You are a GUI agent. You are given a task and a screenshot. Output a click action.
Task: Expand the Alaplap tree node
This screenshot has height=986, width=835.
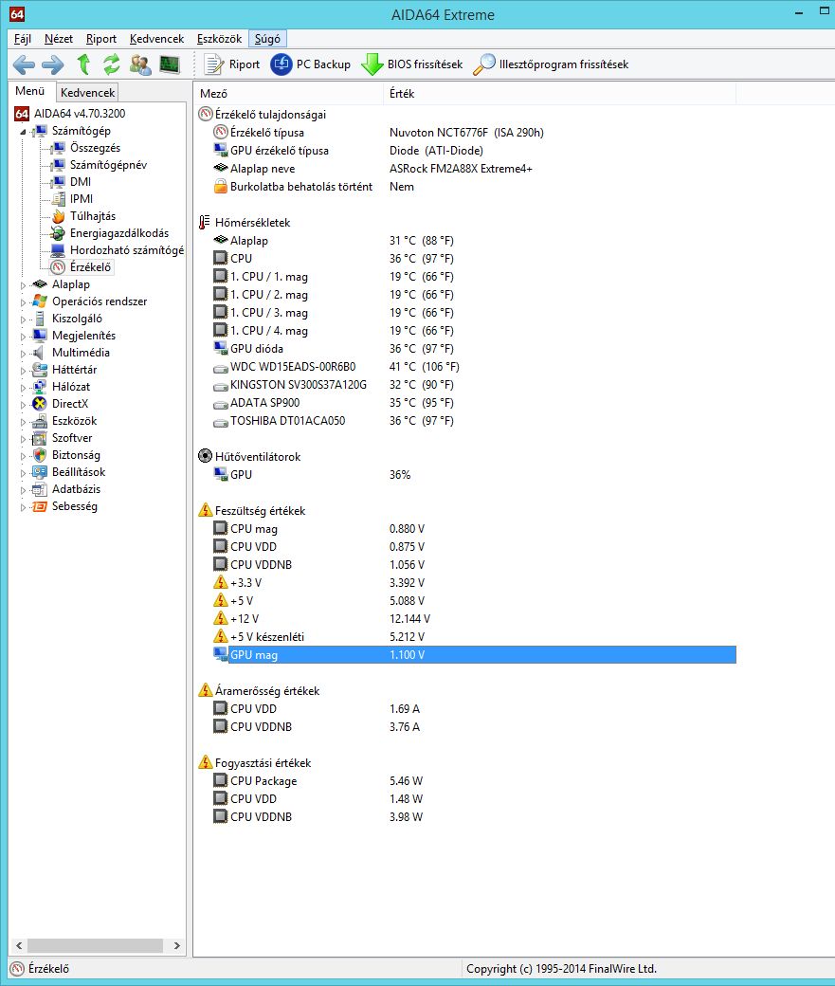click(x=24, y=284)
